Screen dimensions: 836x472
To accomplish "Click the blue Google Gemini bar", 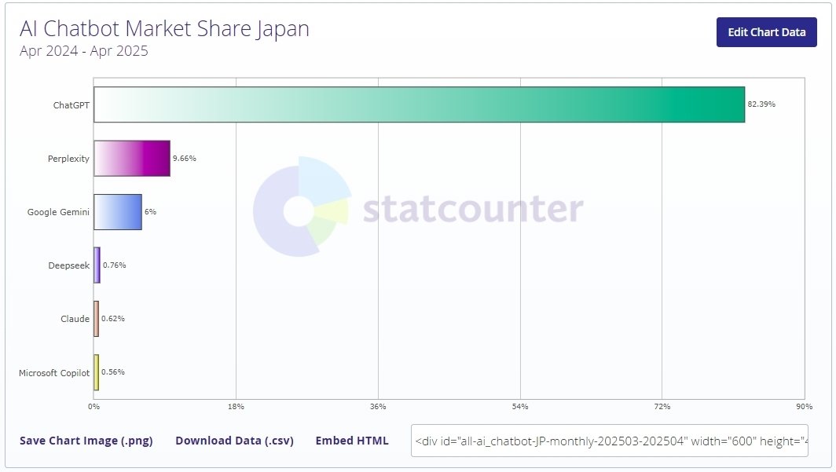I will [116, 212].
